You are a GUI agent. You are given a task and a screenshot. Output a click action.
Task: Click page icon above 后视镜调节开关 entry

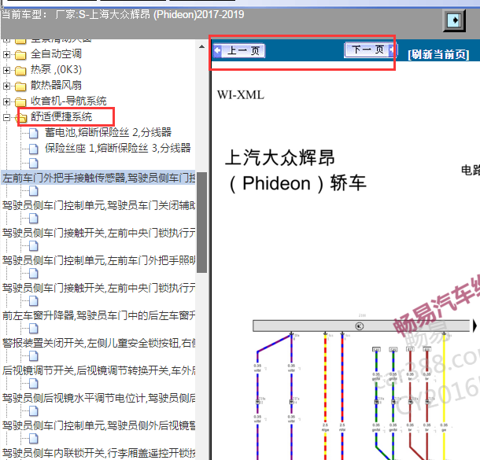coord(34,356)
